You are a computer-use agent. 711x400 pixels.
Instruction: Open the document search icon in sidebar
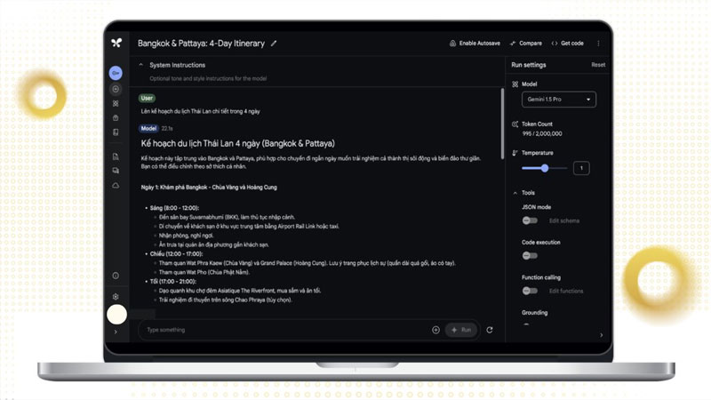(116, 156)
